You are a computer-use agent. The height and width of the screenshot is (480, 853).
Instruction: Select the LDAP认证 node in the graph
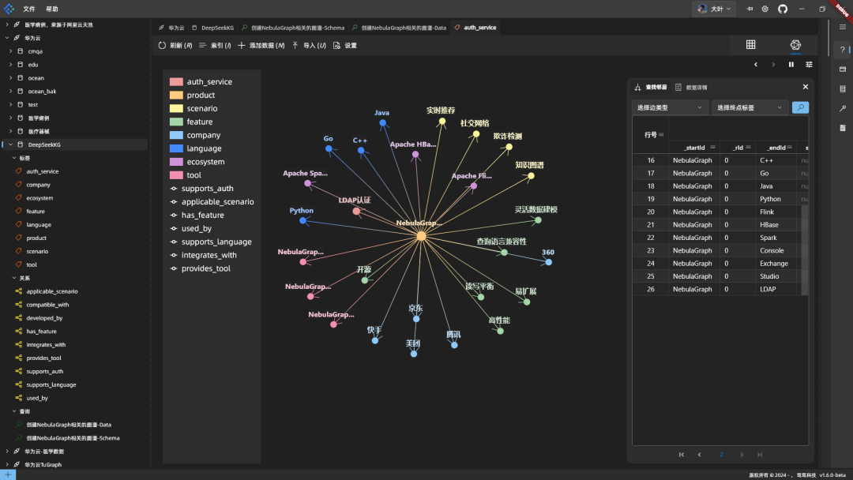[356, 211]
